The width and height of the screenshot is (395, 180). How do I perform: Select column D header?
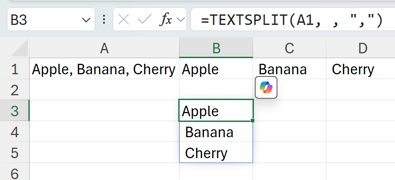tap(363, 48)
